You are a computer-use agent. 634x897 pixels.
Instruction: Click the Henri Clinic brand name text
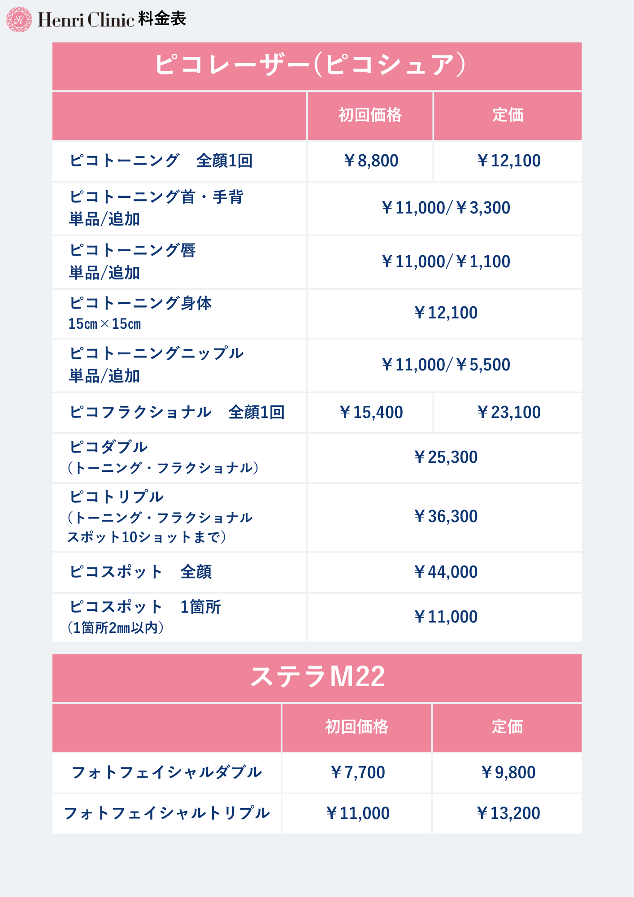[x=86, y=20]
